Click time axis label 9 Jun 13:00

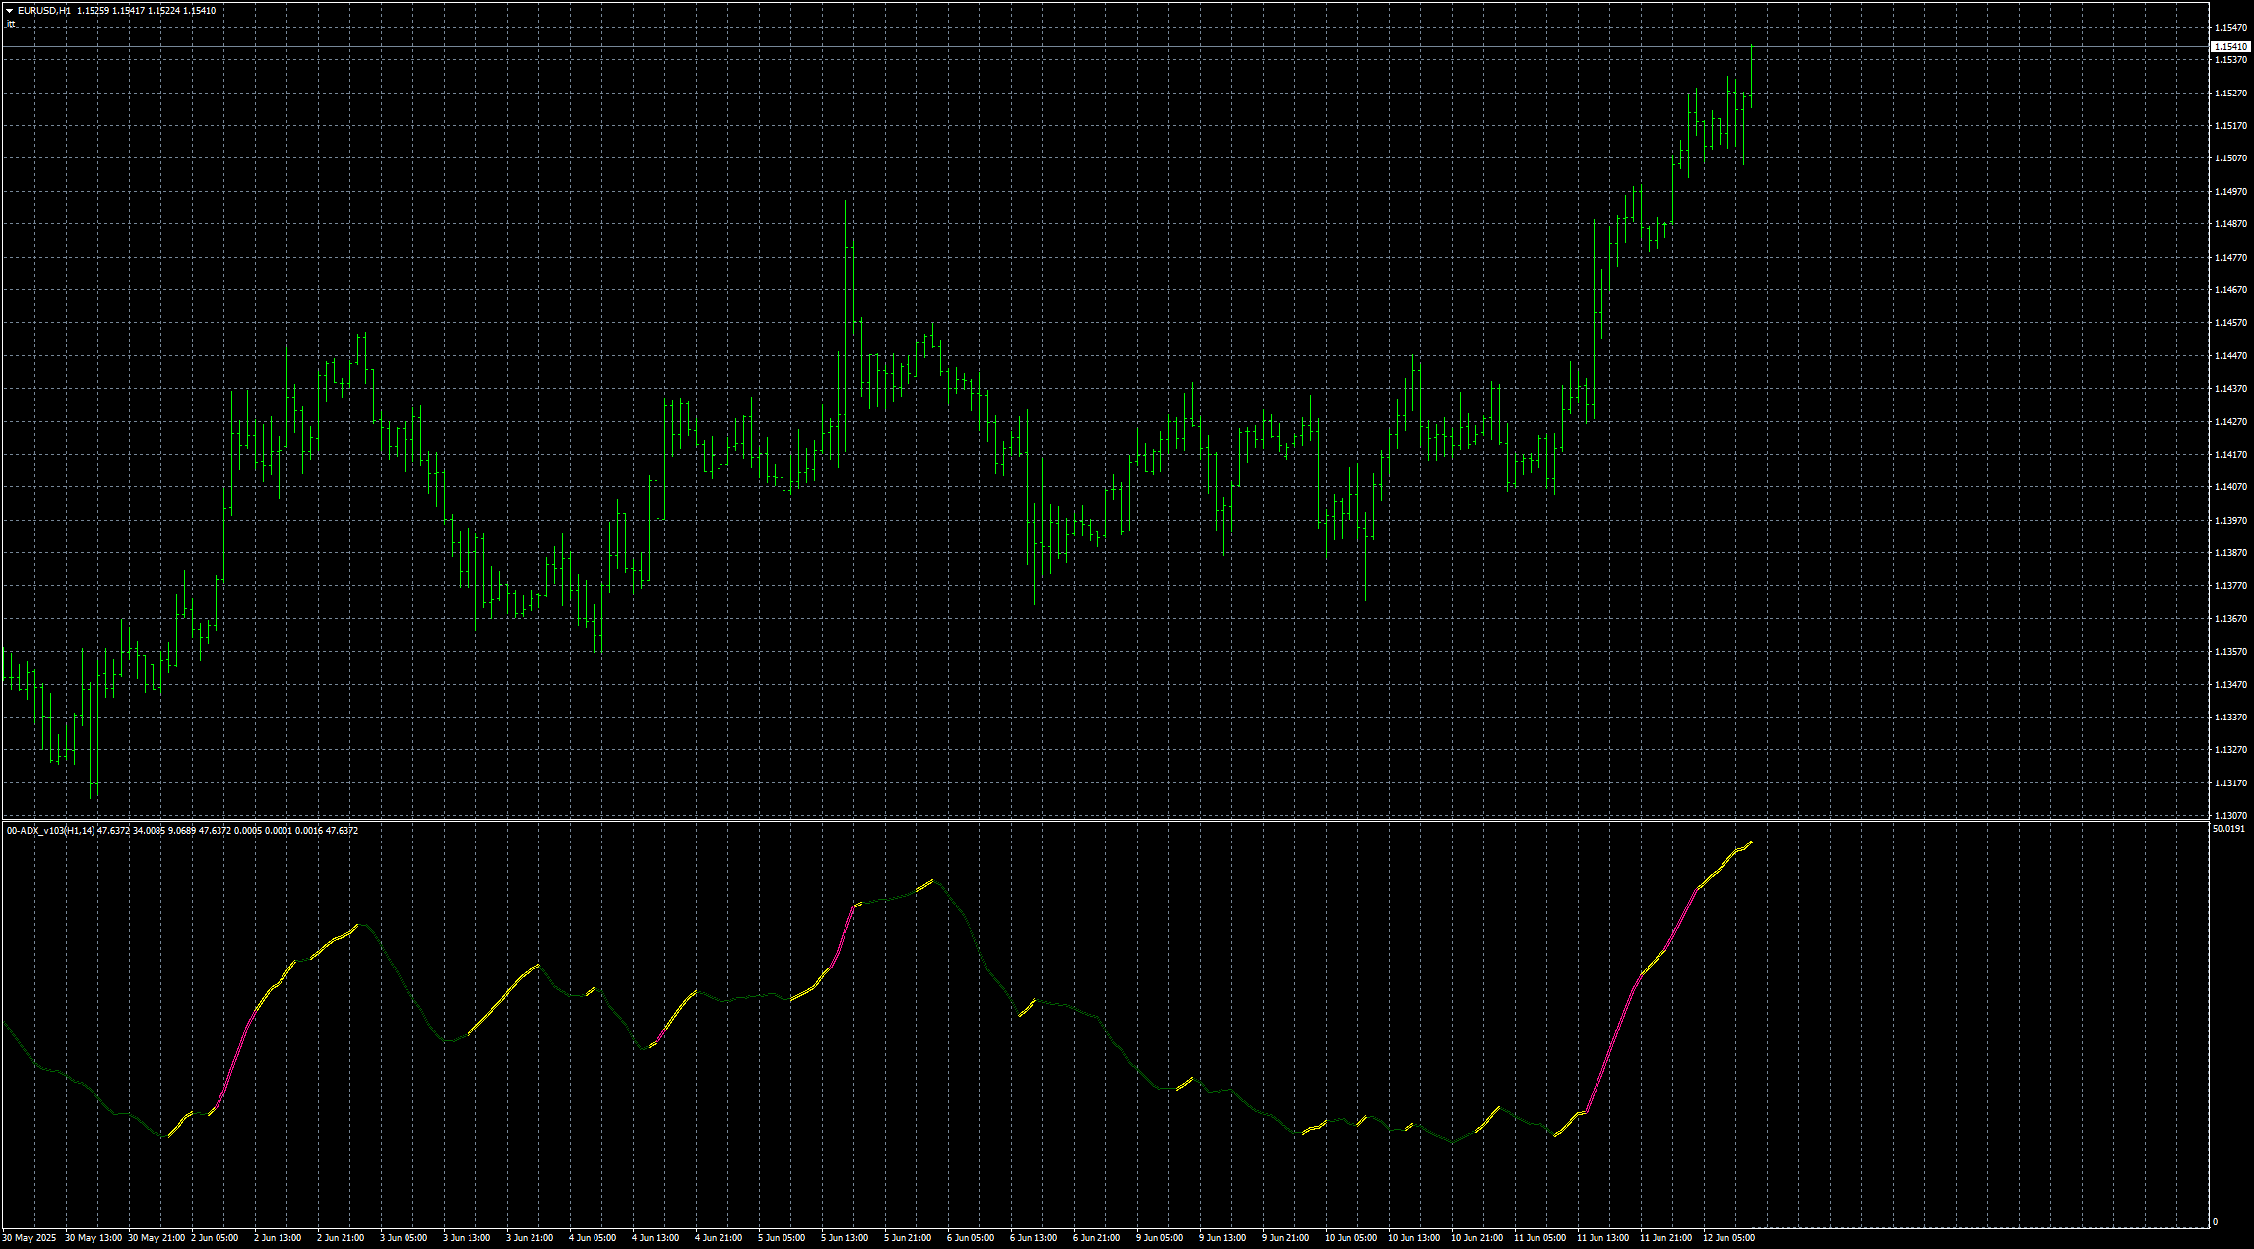point(1222,1238)
